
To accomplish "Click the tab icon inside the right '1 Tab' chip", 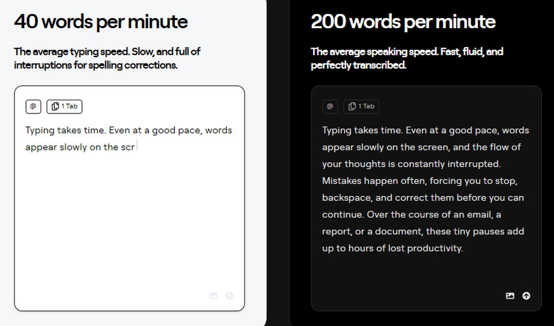I will coord(352,106).
